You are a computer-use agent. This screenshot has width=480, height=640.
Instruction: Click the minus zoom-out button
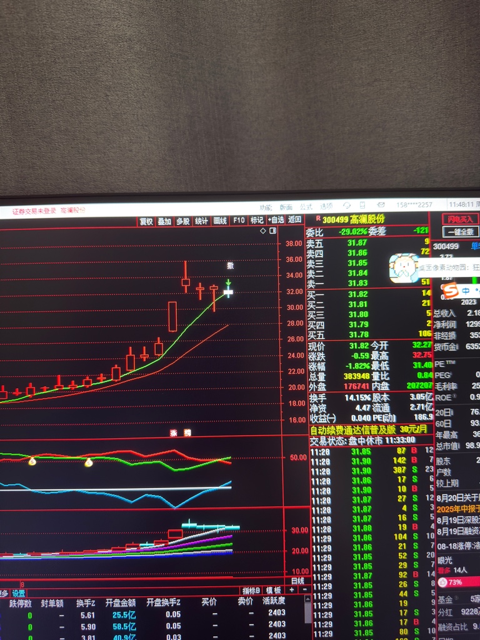[x=304, y=590]
